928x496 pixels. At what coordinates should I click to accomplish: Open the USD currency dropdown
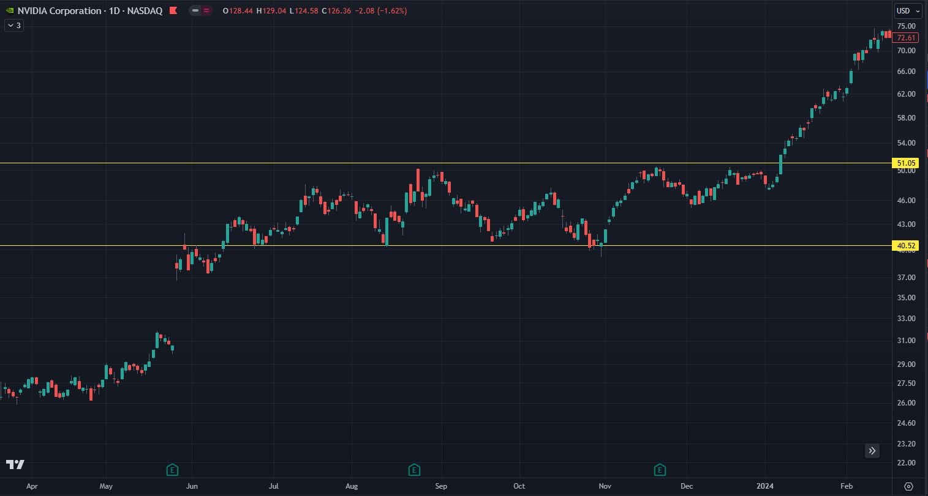[x=907, y=10]
